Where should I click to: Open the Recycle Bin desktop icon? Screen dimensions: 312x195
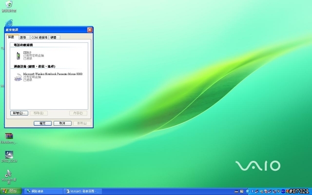[x=9, y=4]
